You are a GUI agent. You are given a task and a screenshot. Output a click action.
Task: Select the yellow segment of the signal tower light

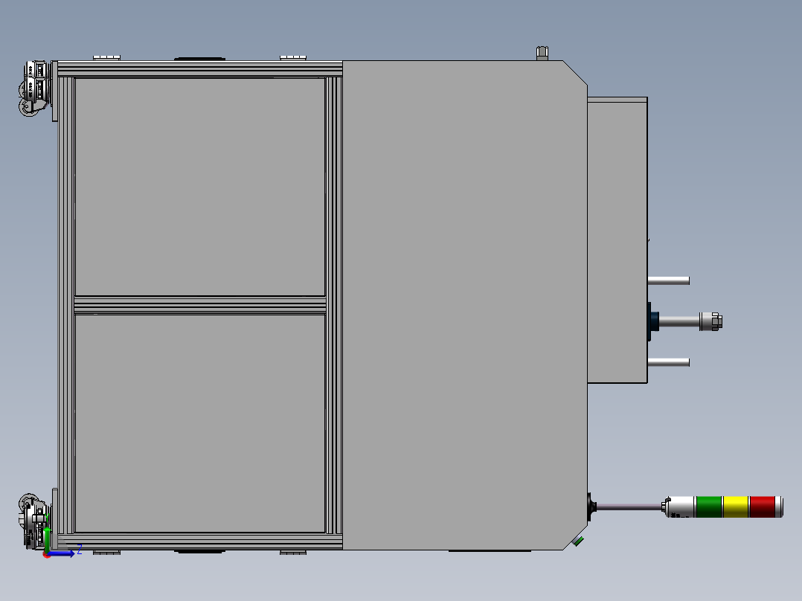[736, 507]
